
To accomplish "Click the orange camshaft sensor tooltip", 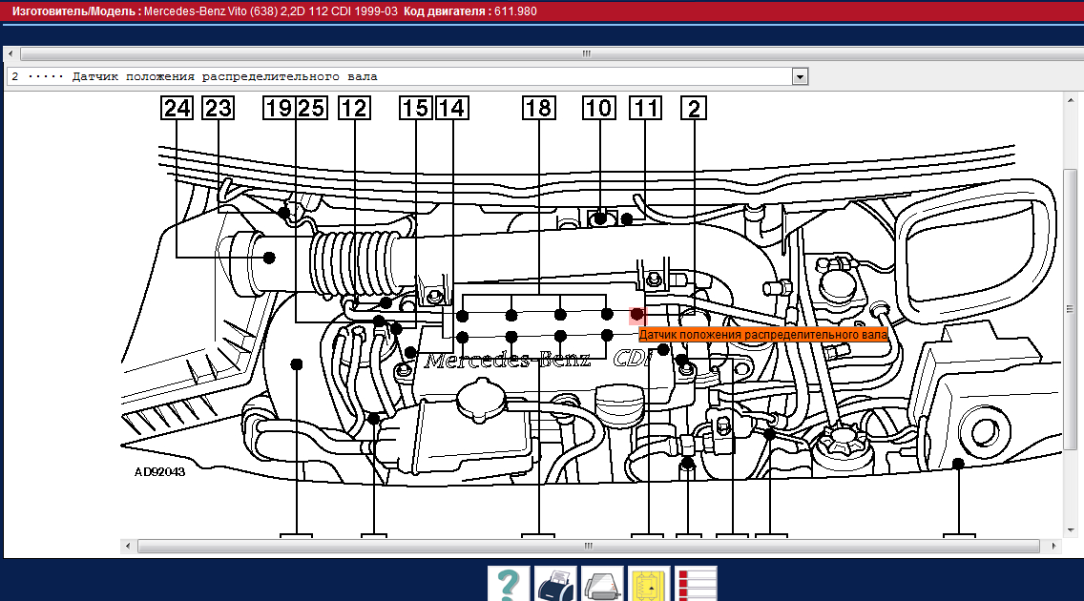I will (762, 335).
